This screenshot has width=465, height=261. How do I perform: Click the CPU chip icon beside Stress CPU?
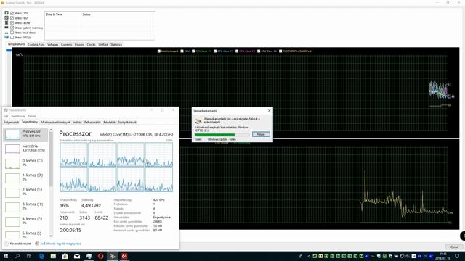pos(7,13)
